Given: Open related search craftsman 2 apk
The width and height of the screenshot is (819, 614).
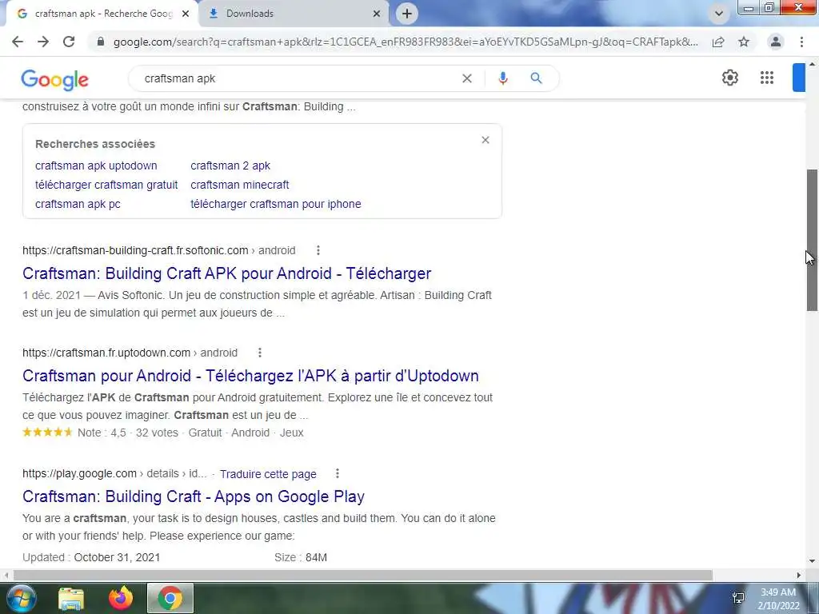Looking at the screenshot, I should click(230, 165).
